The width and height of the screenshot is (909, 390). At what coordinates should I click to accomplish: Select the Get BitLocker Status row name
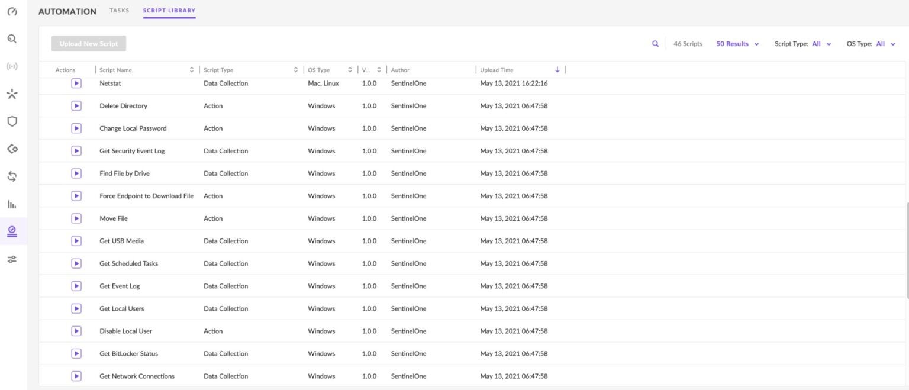point(128,353)
